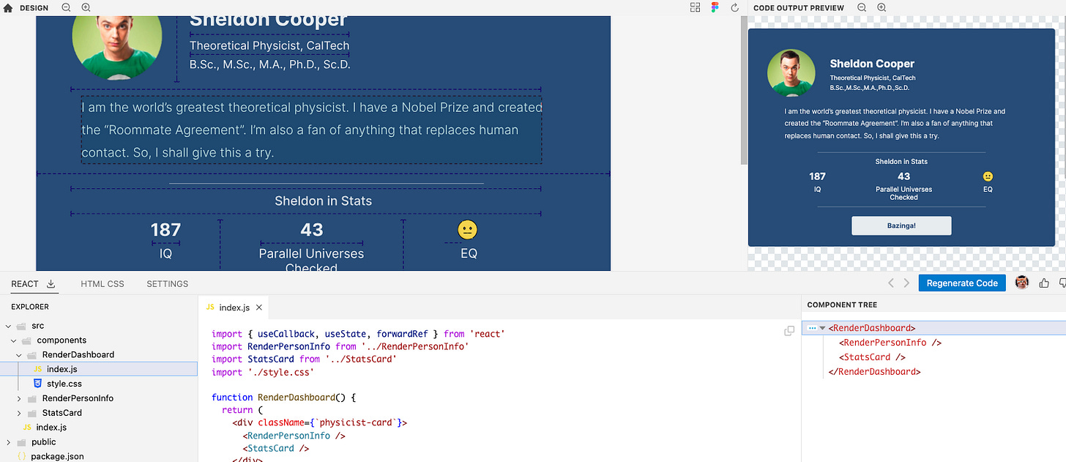Viewport: 1066px width, 462px height.
Task: Select '187' IQ value in design canvas
Action: coord(165,230)
